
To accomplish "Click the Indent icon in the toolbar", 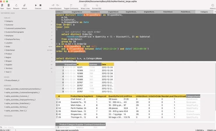I will tap(53, 5).
